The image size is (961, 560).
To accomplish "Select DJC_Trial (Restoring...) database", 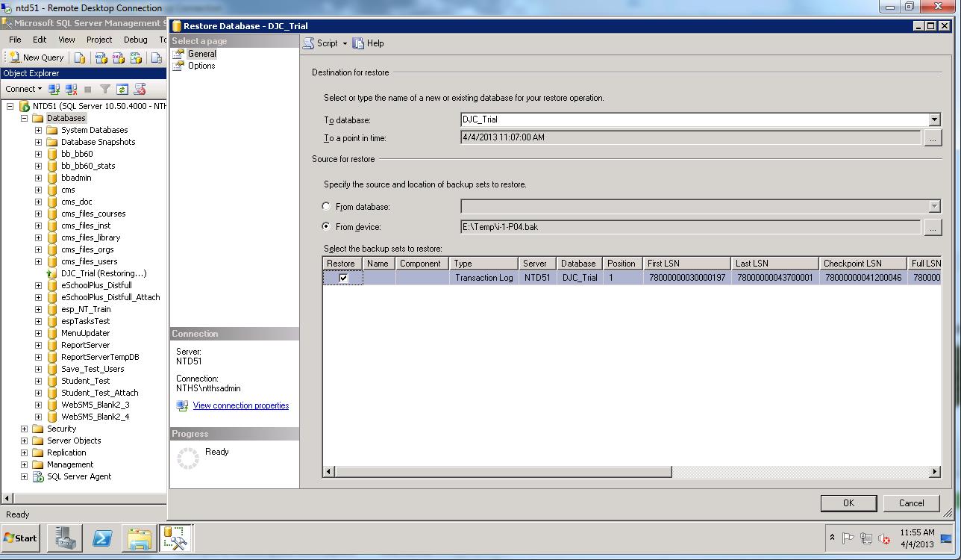I will point(104,273).
